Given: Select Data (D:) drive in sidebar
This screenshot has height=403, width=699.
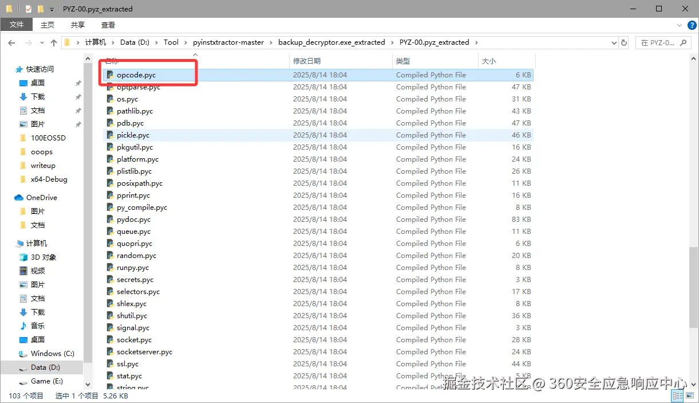Looking at the screenshot, I should click(45, 367).
